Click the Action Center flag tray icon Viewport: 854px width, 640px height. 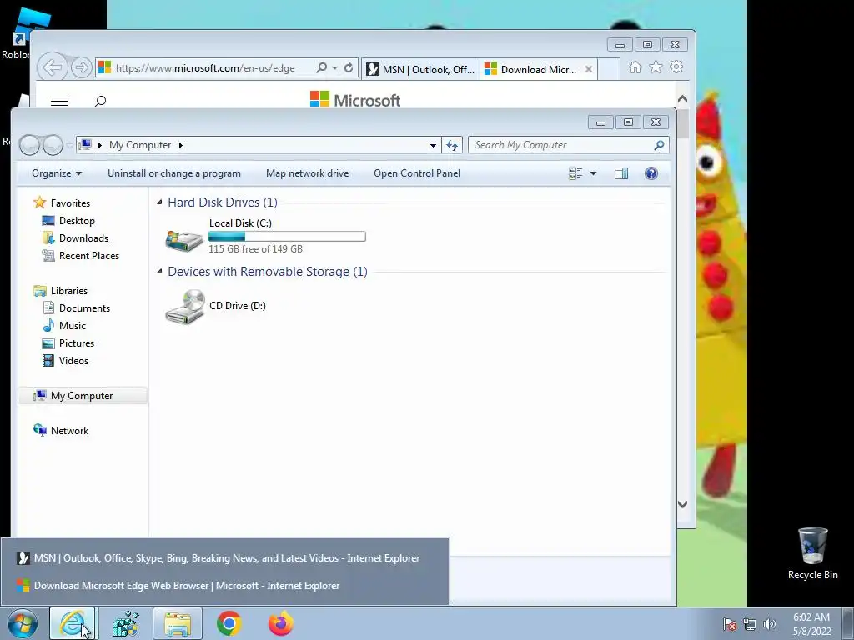[729, 624]
